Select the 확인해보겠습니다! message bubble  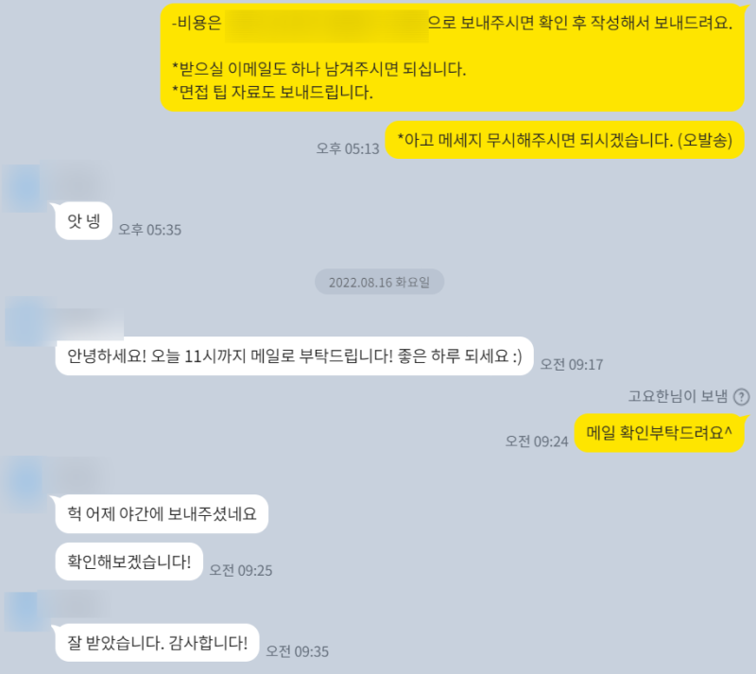[x=129, y=562]
